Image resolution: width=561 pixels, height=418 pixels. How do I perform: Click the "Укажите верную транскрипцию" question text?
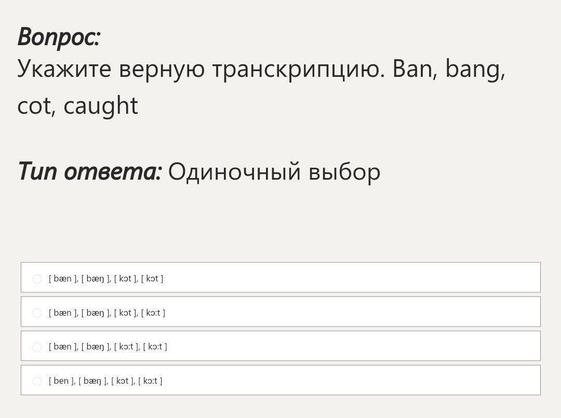point(201,69)
